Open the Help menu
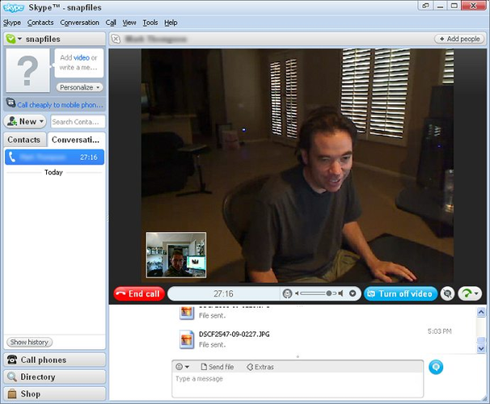This screenshot has height=404, width=490. (x=171, y=23)
